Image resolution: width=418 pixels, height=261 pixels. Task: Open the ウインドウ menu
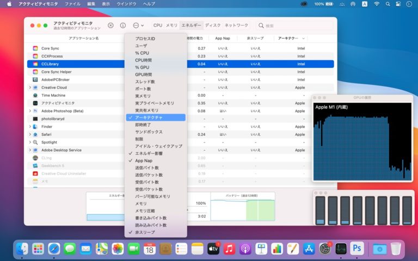coord(126,4)
